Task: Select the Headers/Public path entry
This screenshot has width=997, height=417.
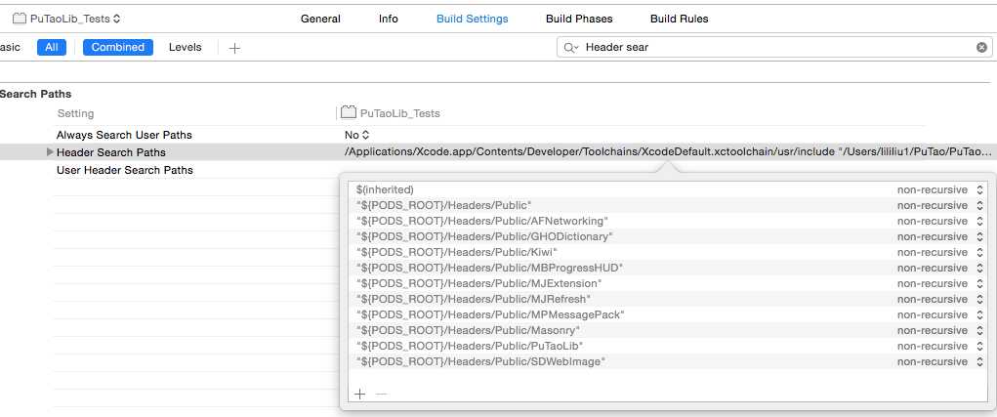Action: [x=443, y=205]
